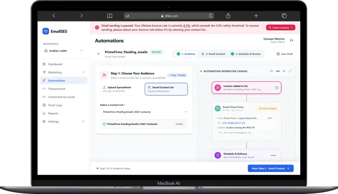
Task: Zoom in the workflow canvas
Action: (x=284, y=71)
